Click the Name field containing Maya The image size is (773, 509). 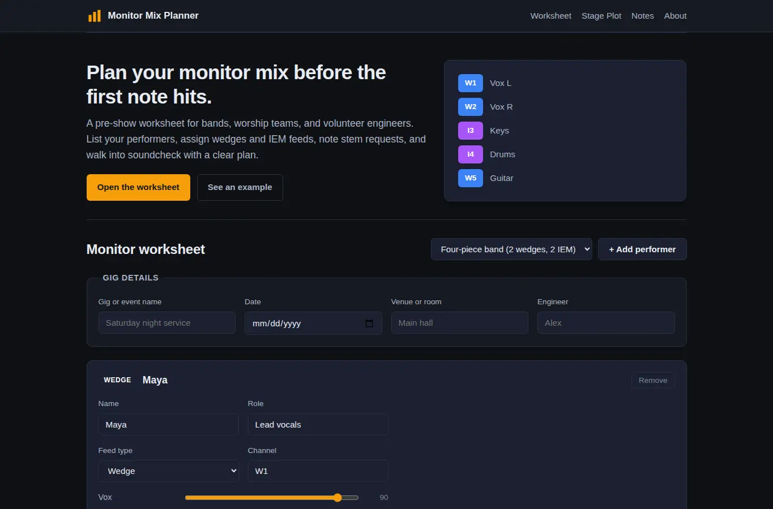(x=169, y=425)
